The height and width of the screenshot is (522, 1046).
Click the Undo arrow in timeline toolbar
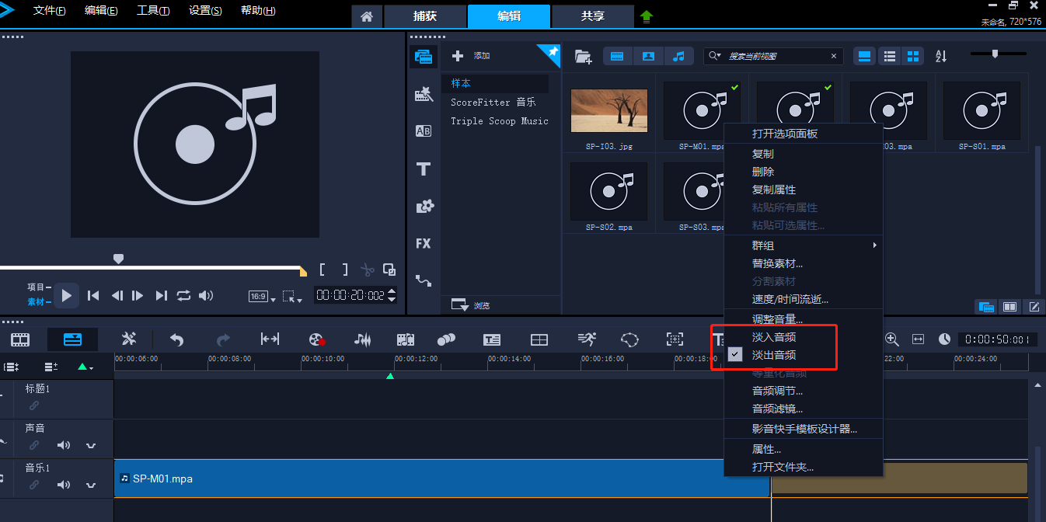pos(176,339)
